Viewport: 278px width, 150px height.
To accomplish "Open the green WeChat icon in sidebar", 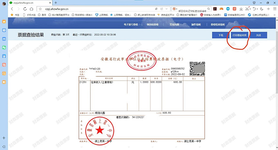I will 4,48.
